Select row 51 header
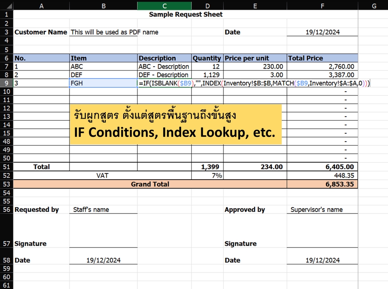This screenshot has height=289, width=388. click(x=6, y=167)
